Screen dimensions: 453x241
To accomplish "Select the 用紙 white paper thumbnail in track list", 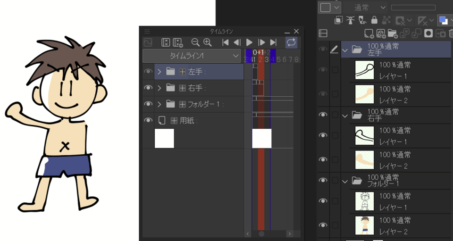I will [164, 138].
